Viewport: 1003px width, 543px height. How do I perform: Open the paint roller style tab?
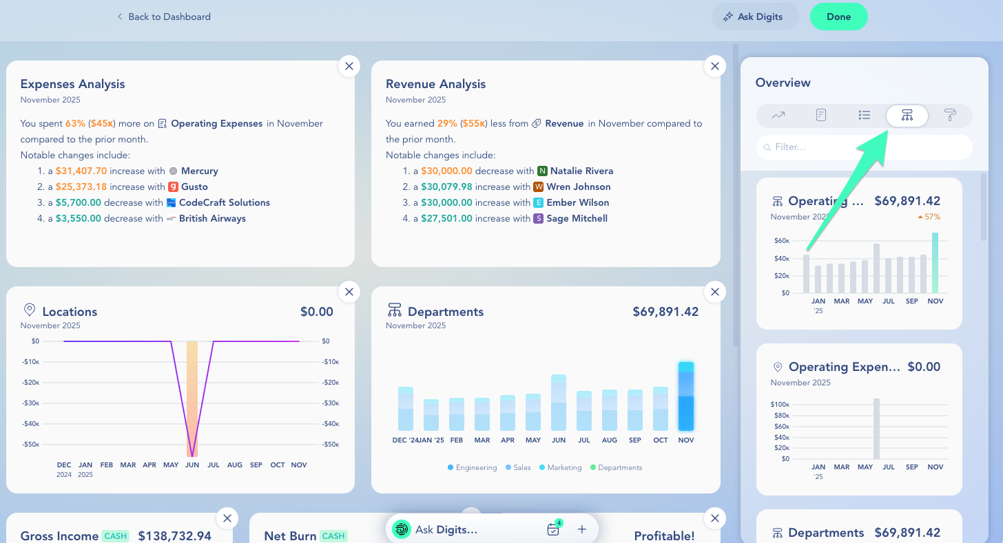coord(950,116)
